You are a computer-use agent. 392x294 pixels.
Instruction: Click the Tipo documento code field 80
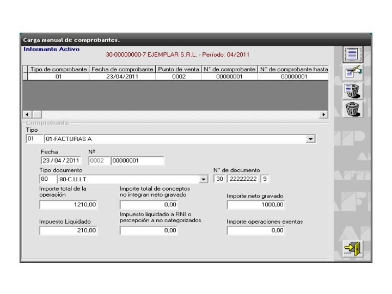tap(48, 179)
